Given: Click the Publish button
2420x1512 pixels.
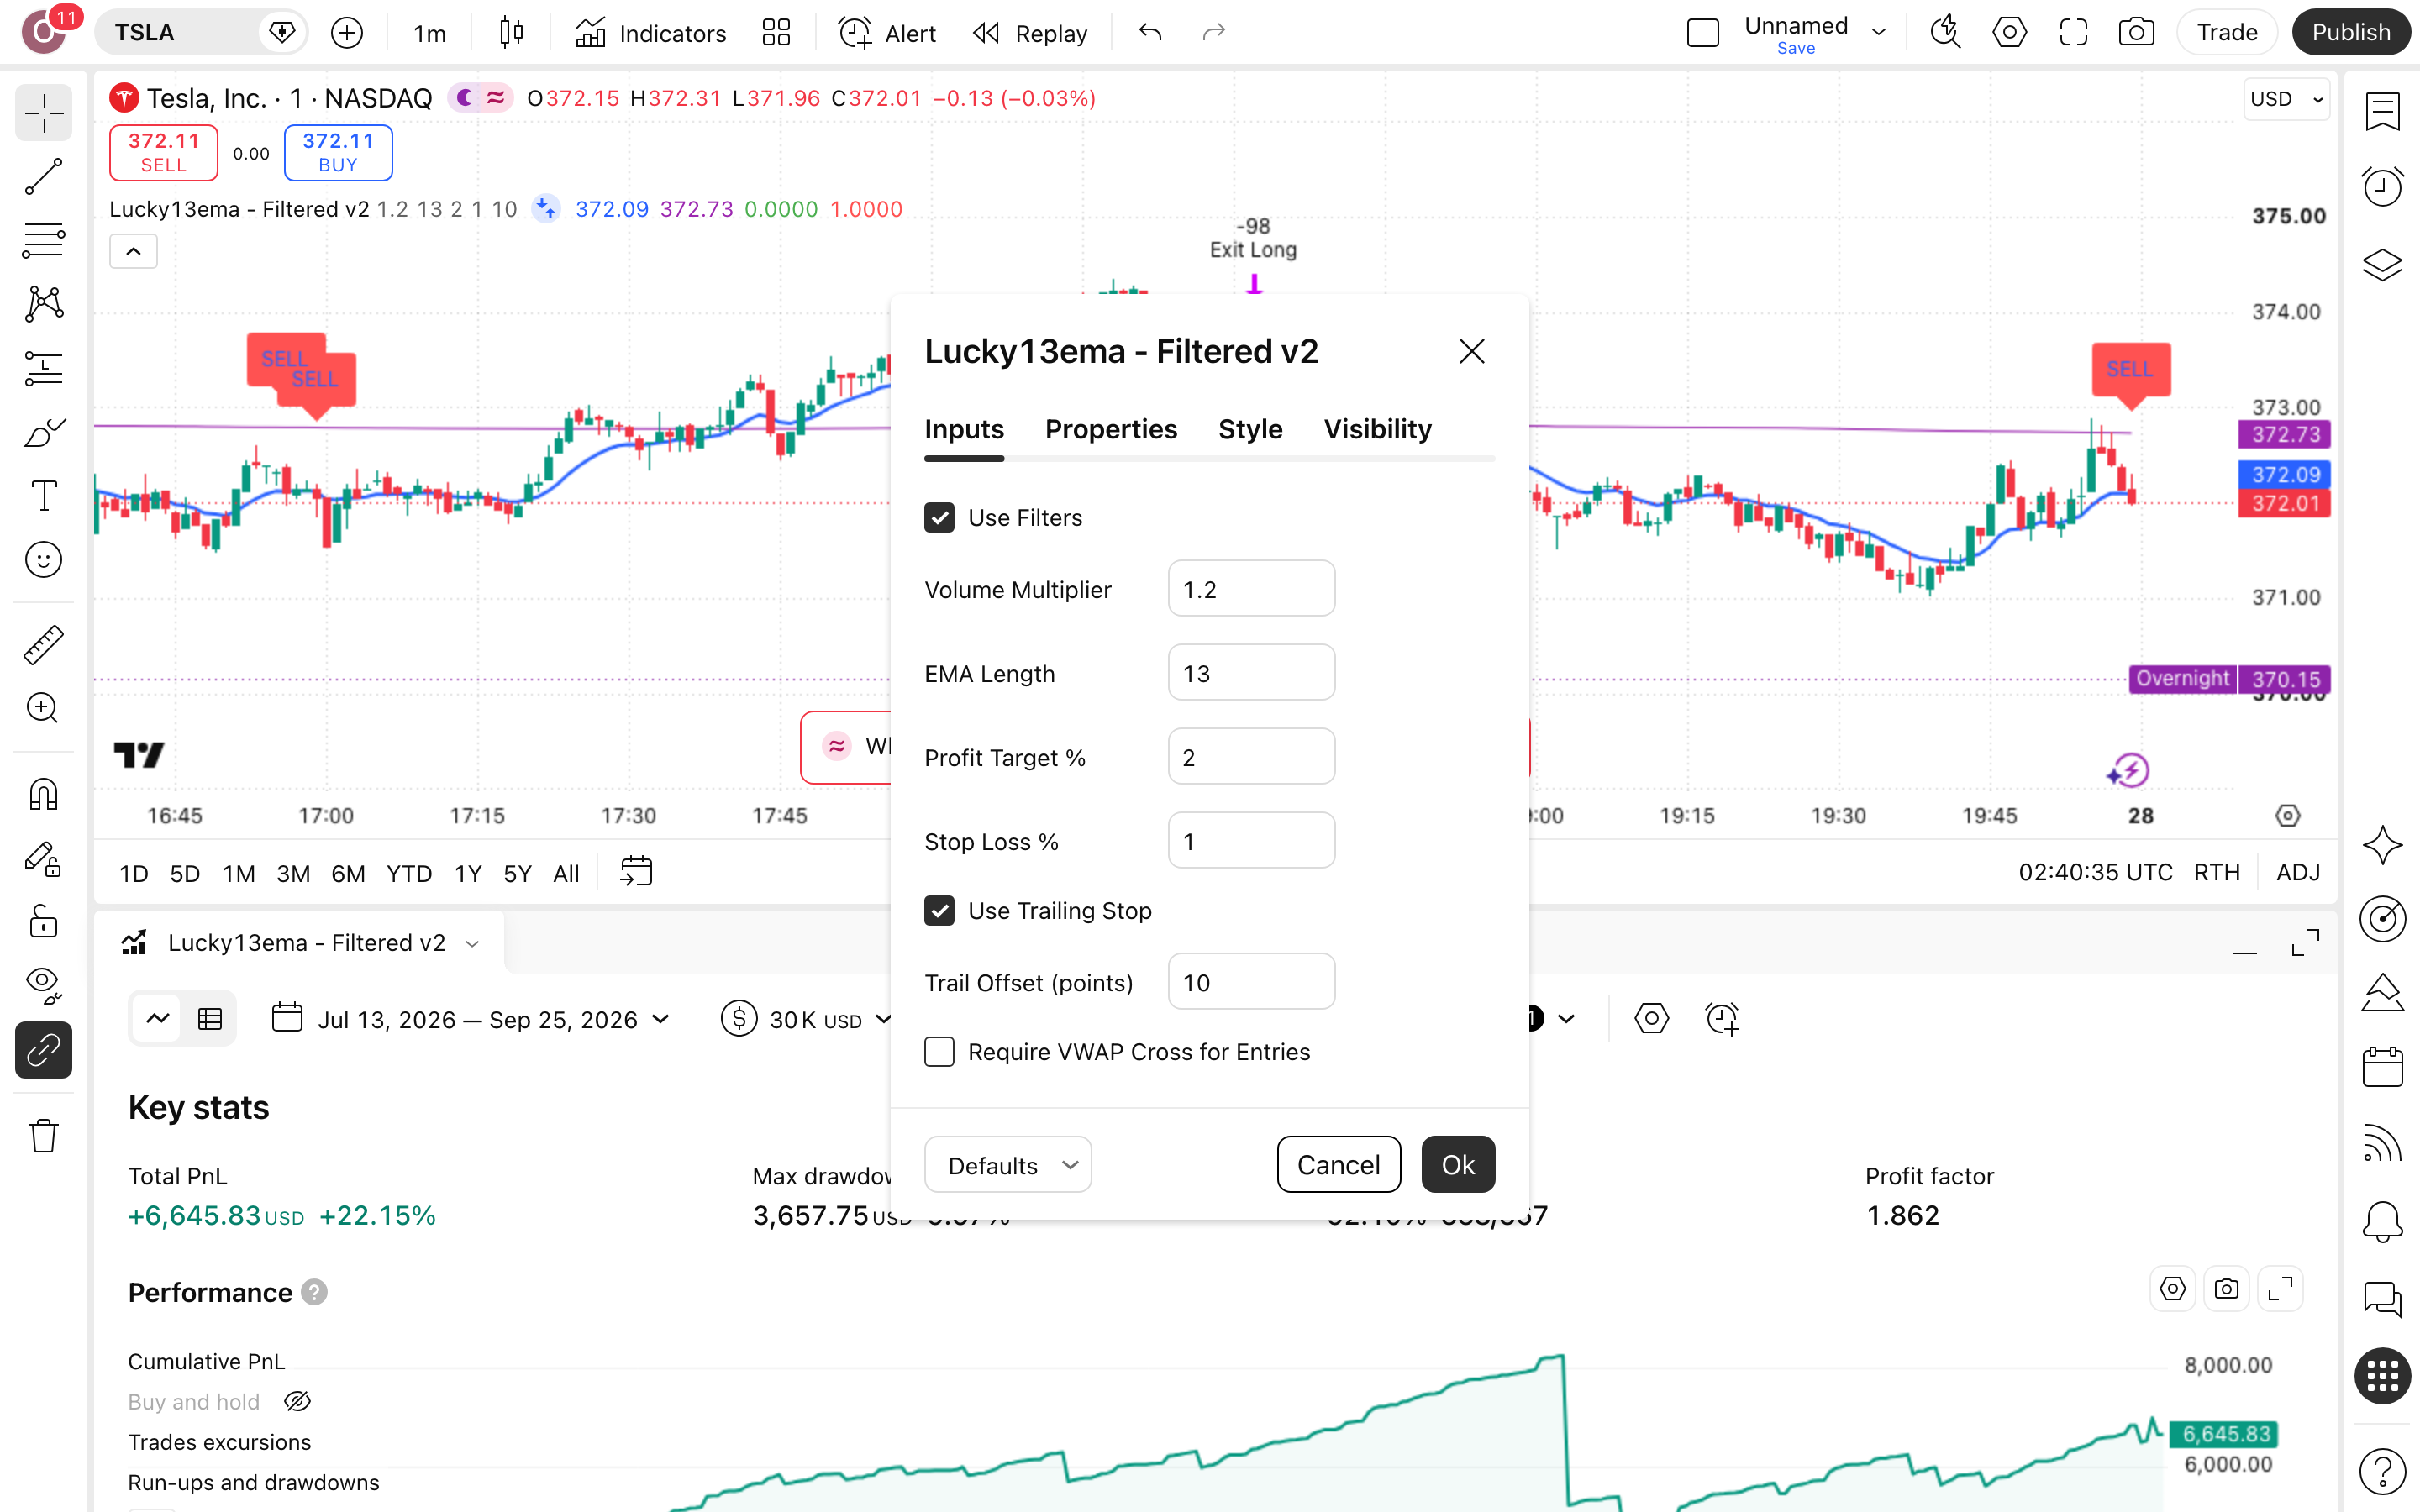Looking at the screenshot, I should [x=2350, y=32].
